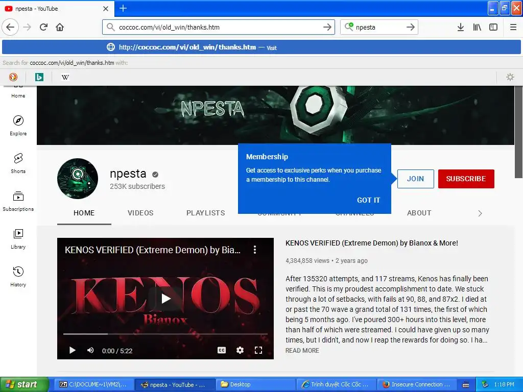Click GOT IT on the Membership popup
This screenshot has height=392, width=523.
click(368, 200)
